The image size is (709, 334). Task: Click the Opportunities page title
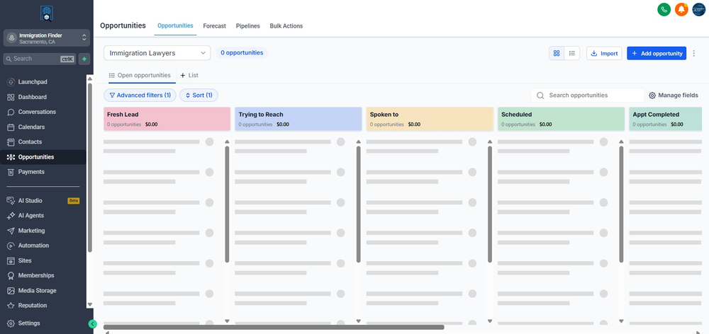123,25
